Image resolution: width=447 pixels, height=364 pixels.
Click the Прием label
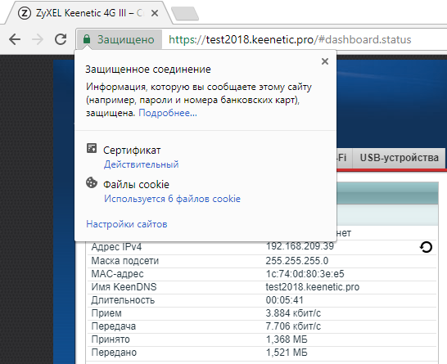click(x=106, y=313)
